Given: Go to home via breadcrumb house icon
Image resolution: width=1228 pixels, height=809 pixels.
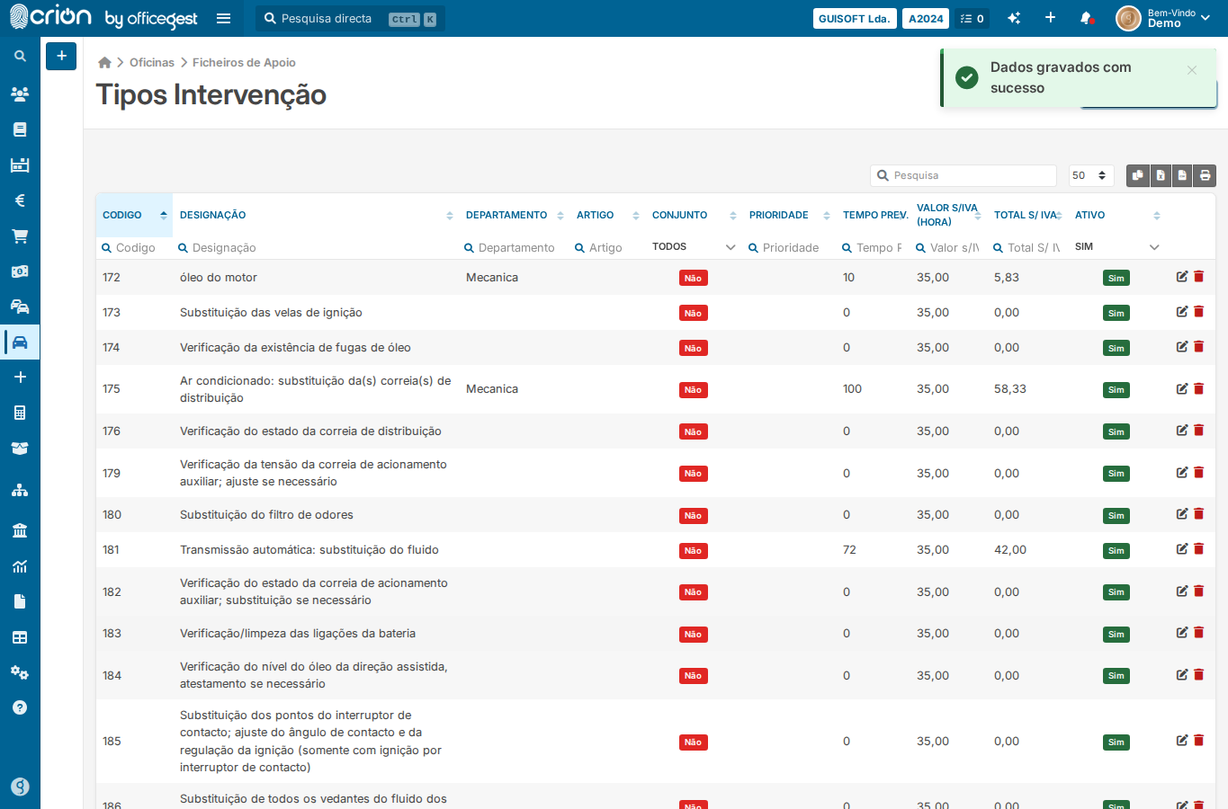Looking at the screenshot, I should [104, 62].
